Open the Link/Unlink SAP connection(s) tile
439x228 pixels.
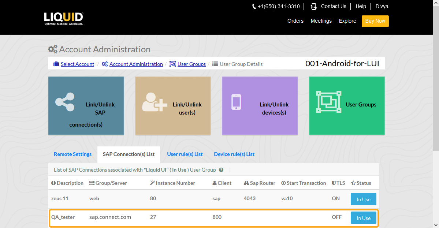[x=86, y=106]
